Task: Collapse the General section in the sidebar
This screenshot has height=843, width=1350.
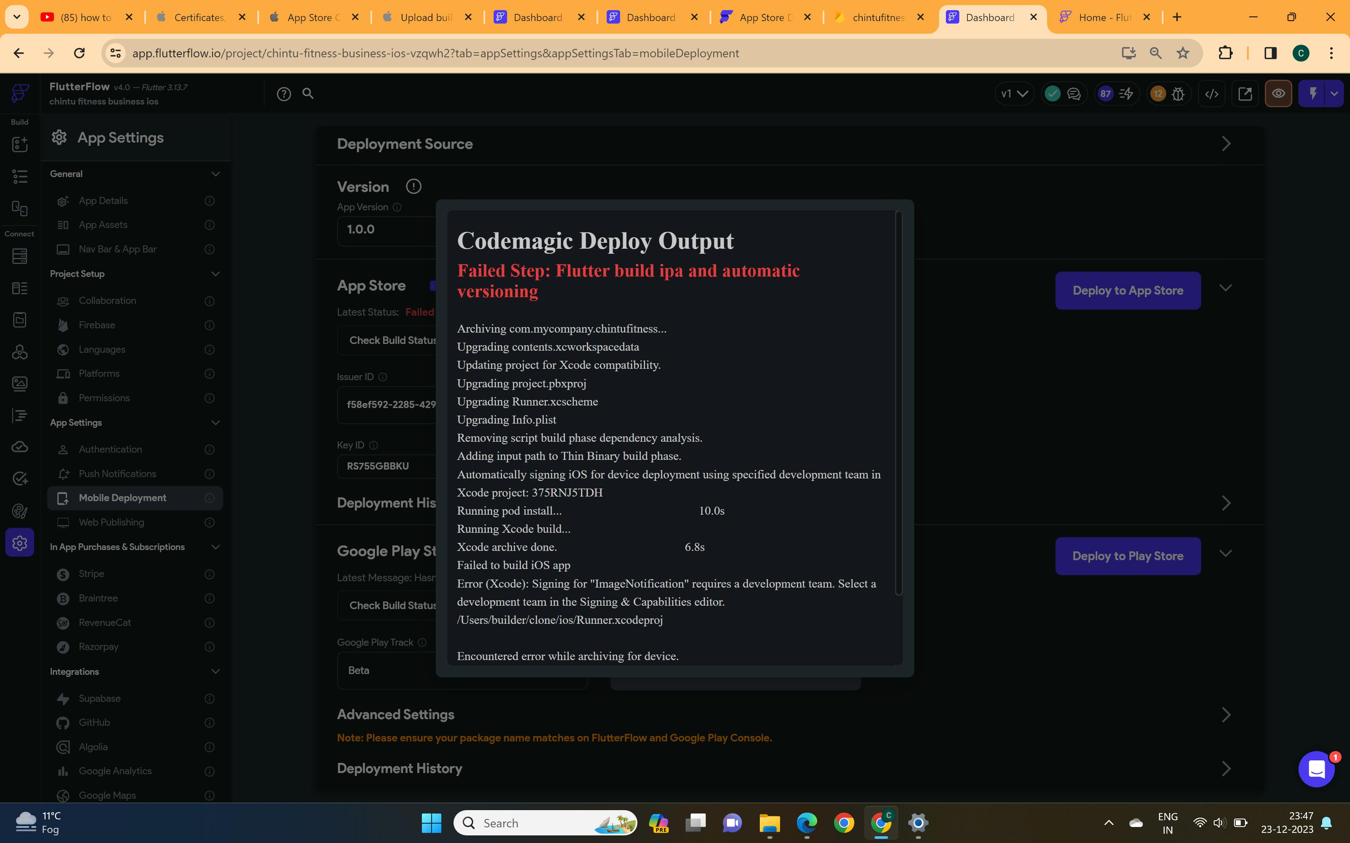Action: pyautogui.click(x=215, y=174)
